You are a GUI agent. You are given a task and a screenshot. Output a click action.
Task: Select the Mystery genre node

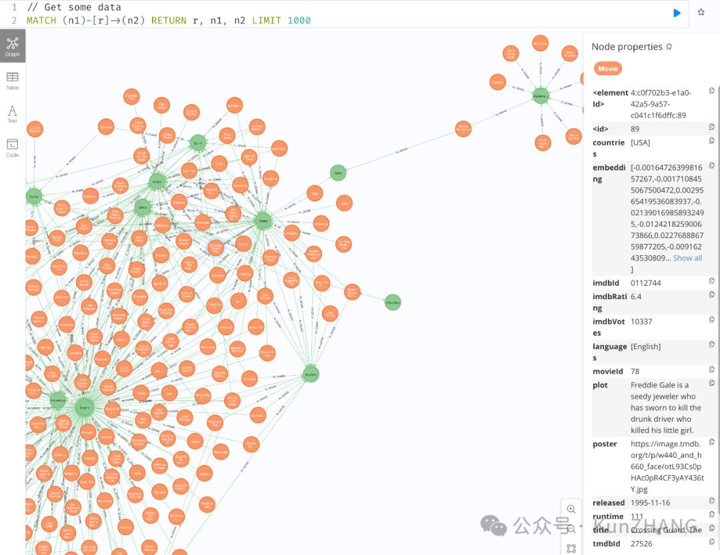point(311,374)
